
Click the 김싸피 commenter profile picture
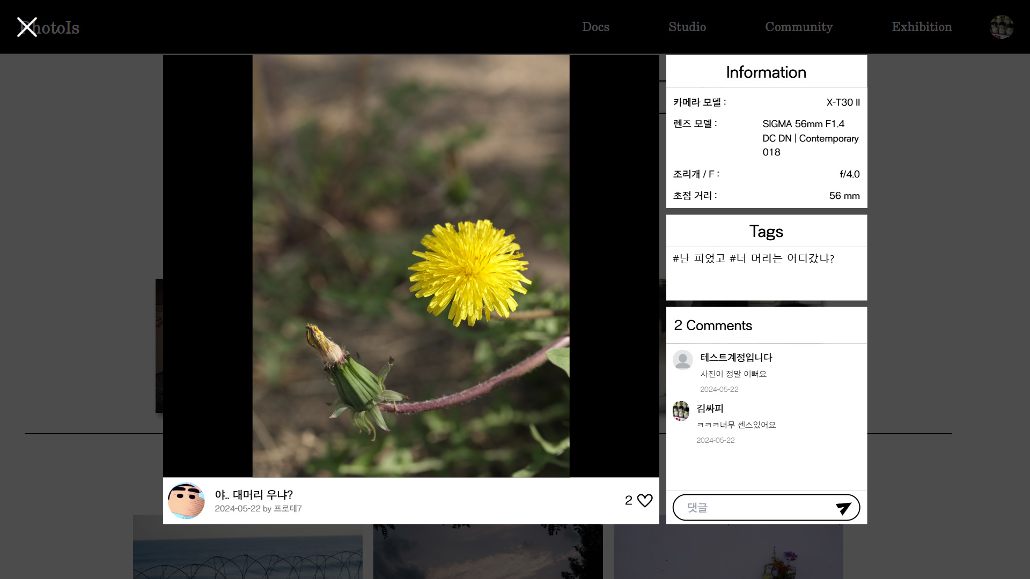tap(681, 411)
